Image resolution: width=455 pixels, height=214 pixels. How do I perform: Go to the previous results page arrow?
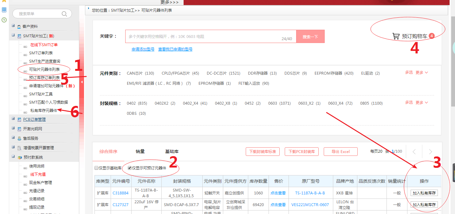coord(414,152)
